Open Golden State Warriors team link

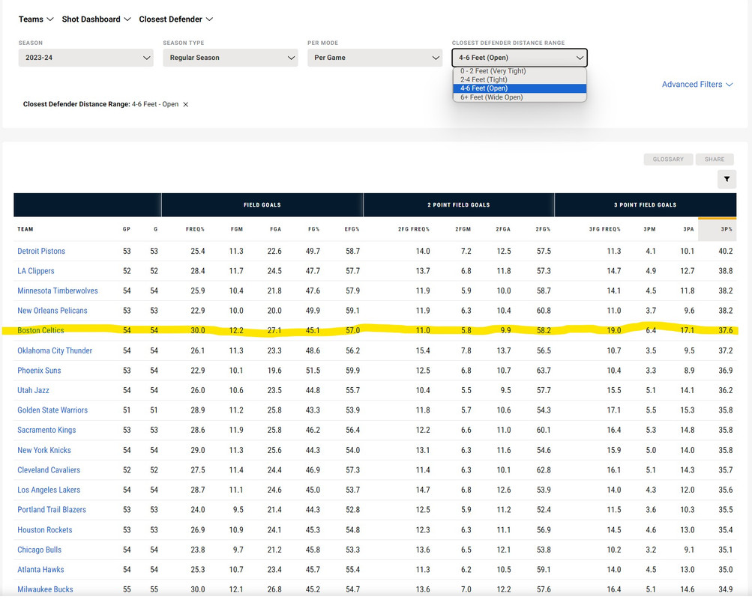coord(52,410)
